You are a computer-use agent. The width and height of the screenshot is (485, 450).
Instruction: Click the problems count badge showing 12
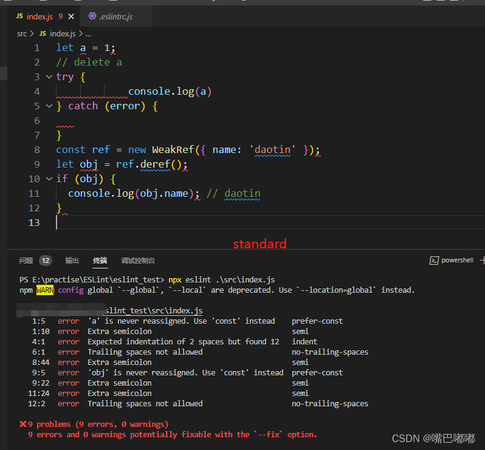tap(46, 261)
